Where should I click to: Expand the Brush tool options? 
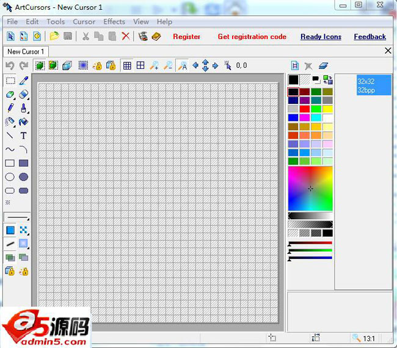(27, 112)
